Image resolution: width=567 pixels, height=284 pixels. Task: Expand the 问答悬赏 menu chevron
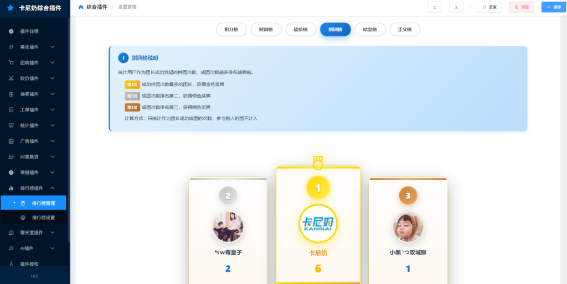coord(53,157)
